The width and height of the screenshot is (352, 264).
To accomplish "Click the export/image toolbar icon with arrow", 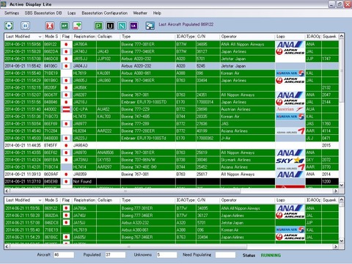I will click(x=78, y=26).
